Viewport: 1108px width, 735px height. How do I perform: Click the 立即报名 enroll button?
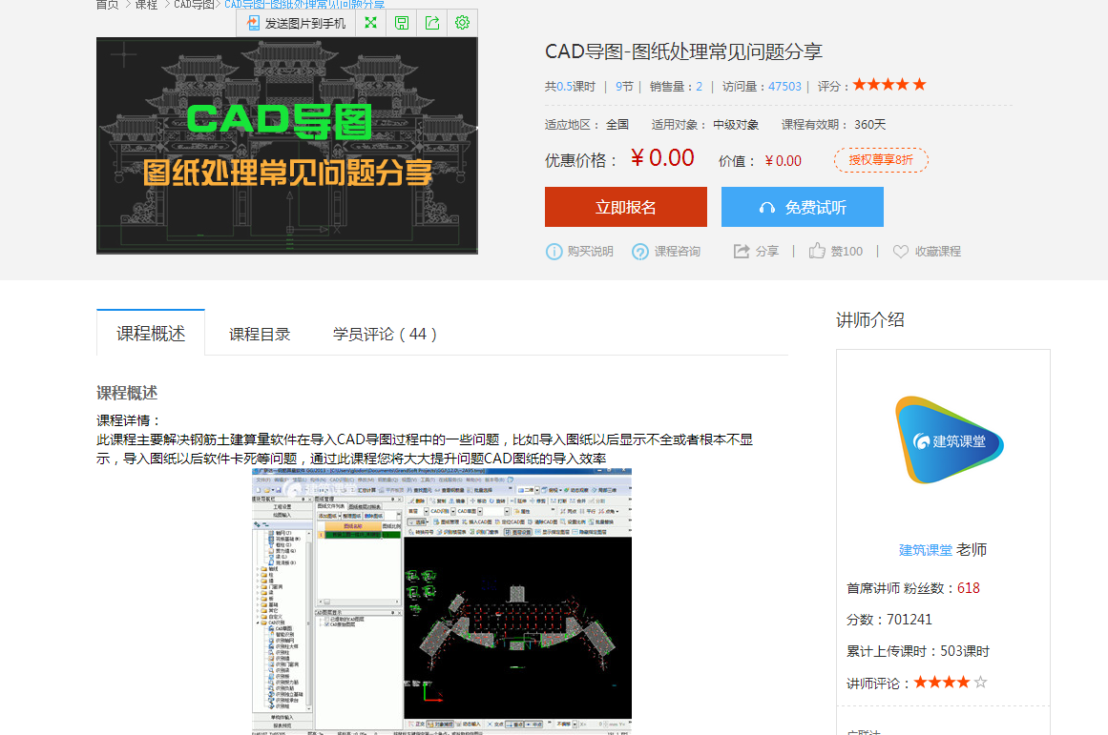coord(625,207)
